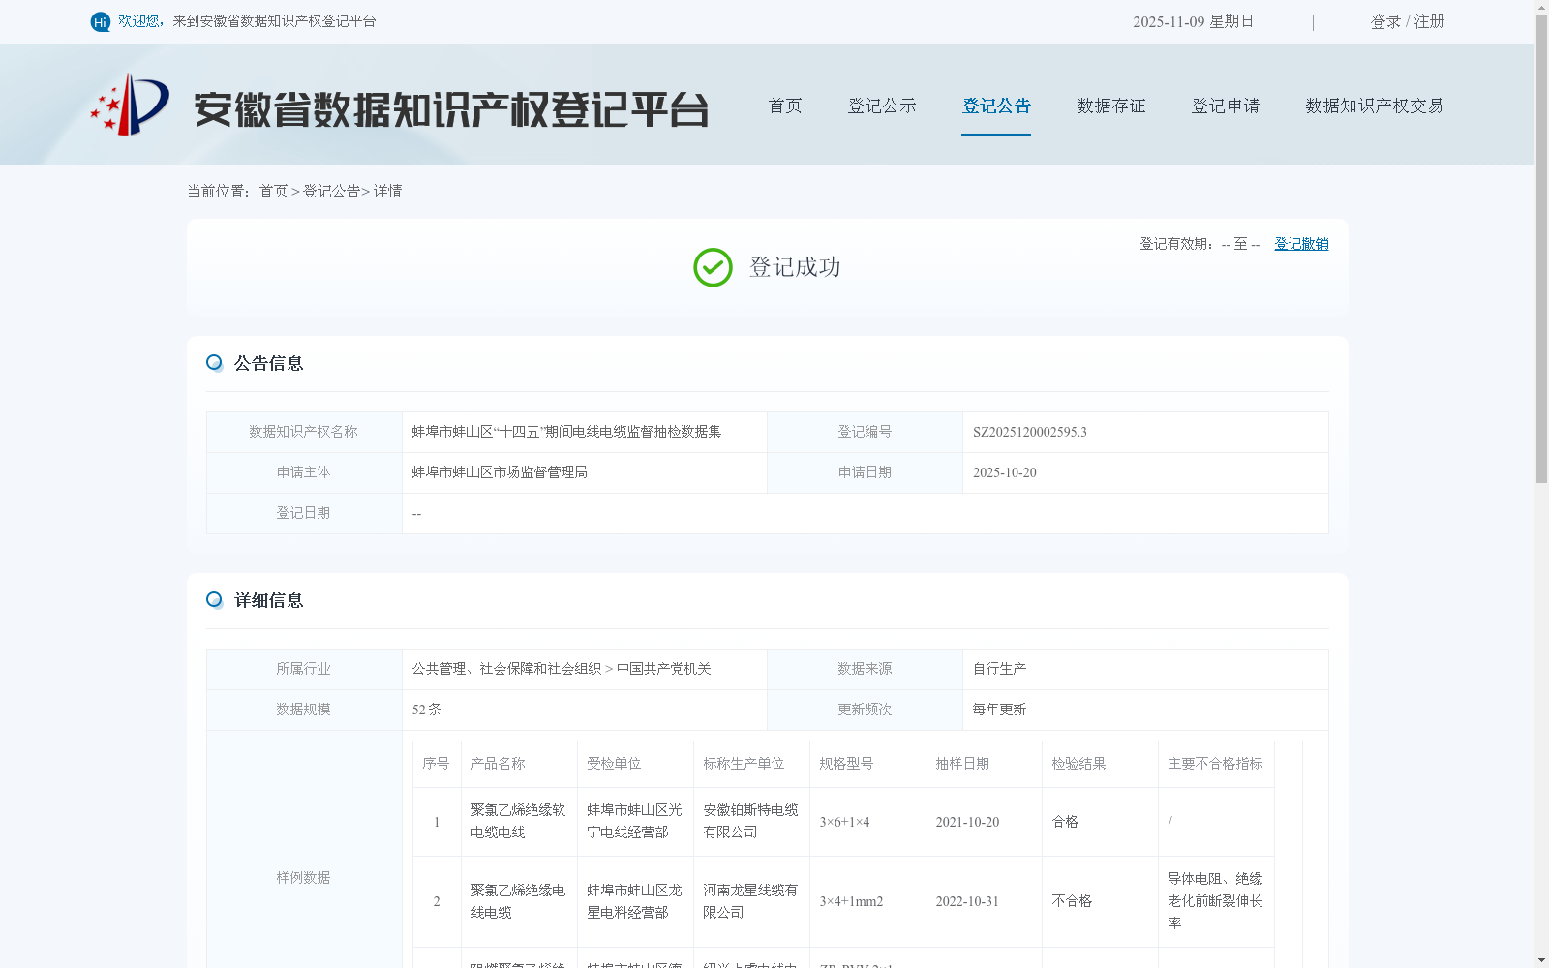This screenshot has height=968, width=1549.
Task: Open the 数据知识产权交易 tab
Action: click(1375, 106)
